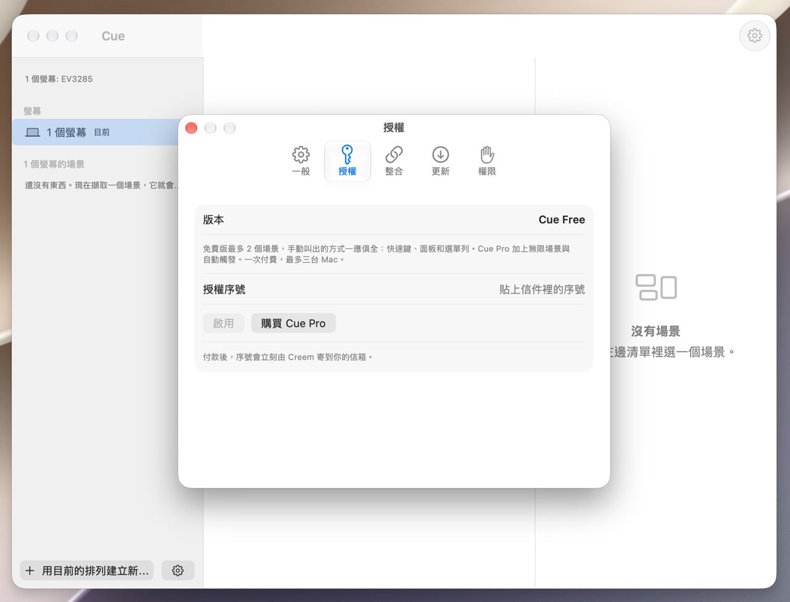The image size is (790, 602).
Task: Close the 授權 preferences window with red button
Action: point(191,128)
